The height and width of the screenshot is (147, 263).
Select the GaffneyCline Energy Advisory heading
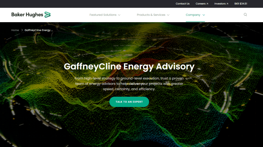tap(129, 66)
